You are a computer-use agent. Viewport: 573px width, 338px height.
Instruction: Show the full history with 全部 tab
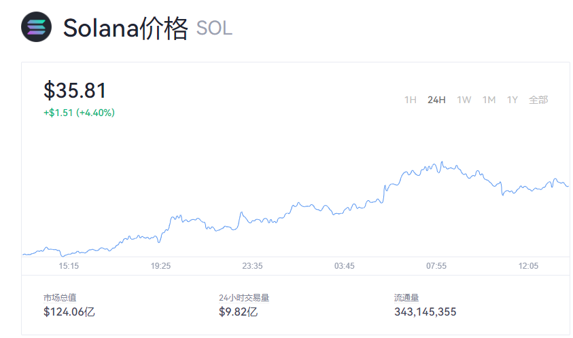coord(538,100)
